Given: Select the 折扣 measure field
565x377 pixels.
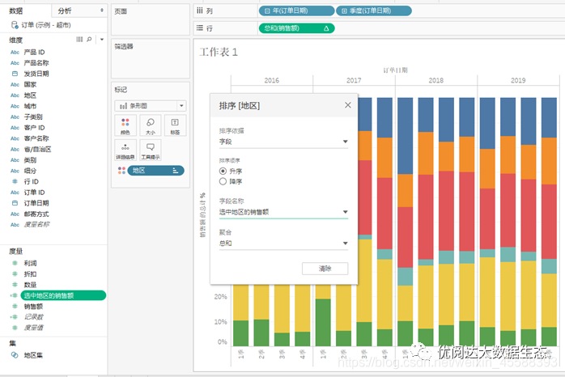Looking at the screenshot, I should [x=30, y=274].
